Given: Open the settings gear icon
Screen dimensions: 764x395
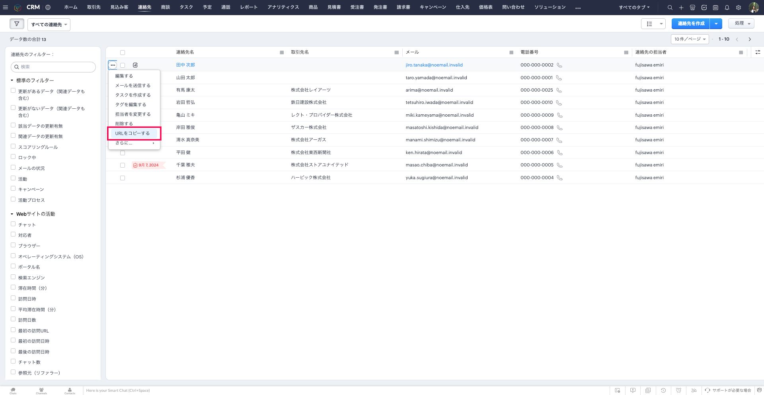Looking at the screenshot, I should click(739, 7).
